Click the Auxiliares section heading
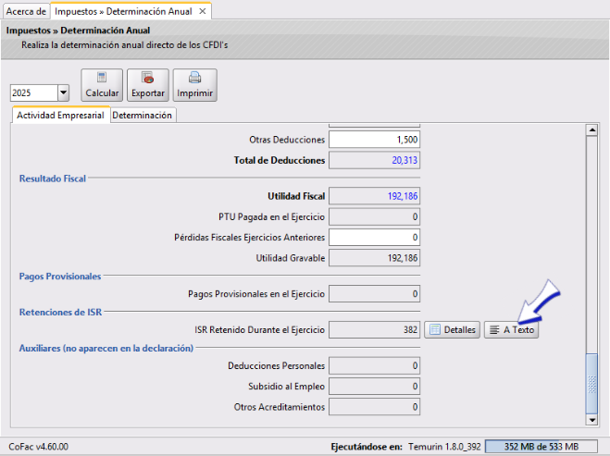This screenshot has width=610, height=456. tap(106, 348)
